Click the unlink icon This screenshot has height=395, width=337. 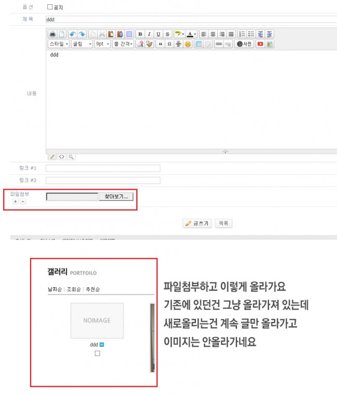pyautogui.click(x=228, y=44)
